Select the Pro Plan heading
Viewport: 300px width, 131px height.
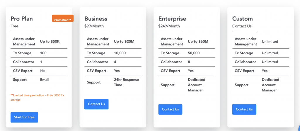coord(22,18)
